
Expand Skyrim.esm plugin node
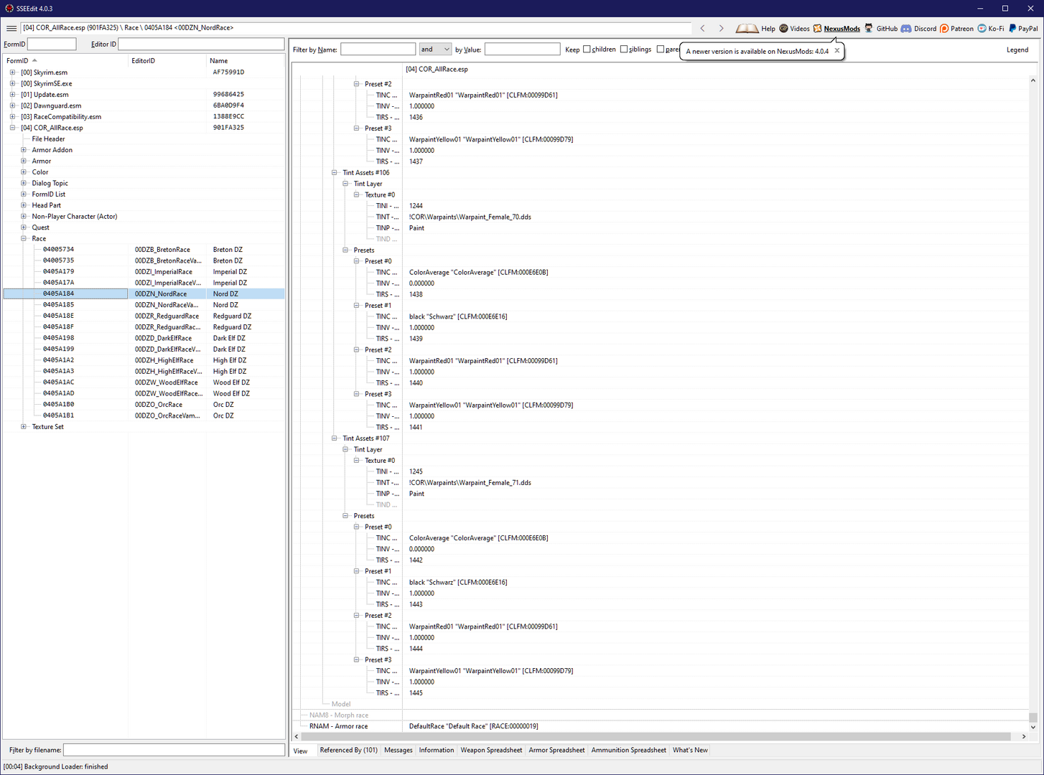[x=12, y=72]
